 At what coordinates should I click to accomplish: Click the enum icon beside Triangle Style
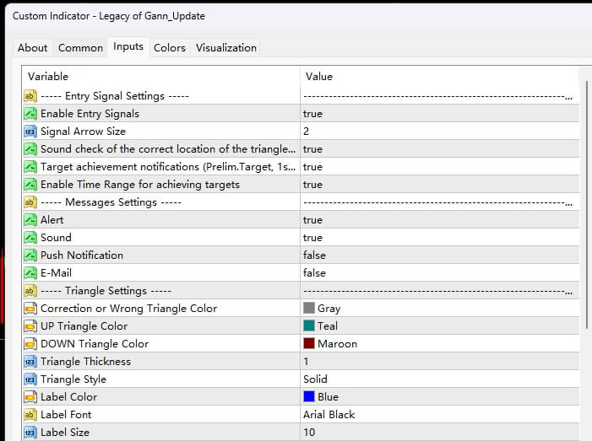click(30, 379)
